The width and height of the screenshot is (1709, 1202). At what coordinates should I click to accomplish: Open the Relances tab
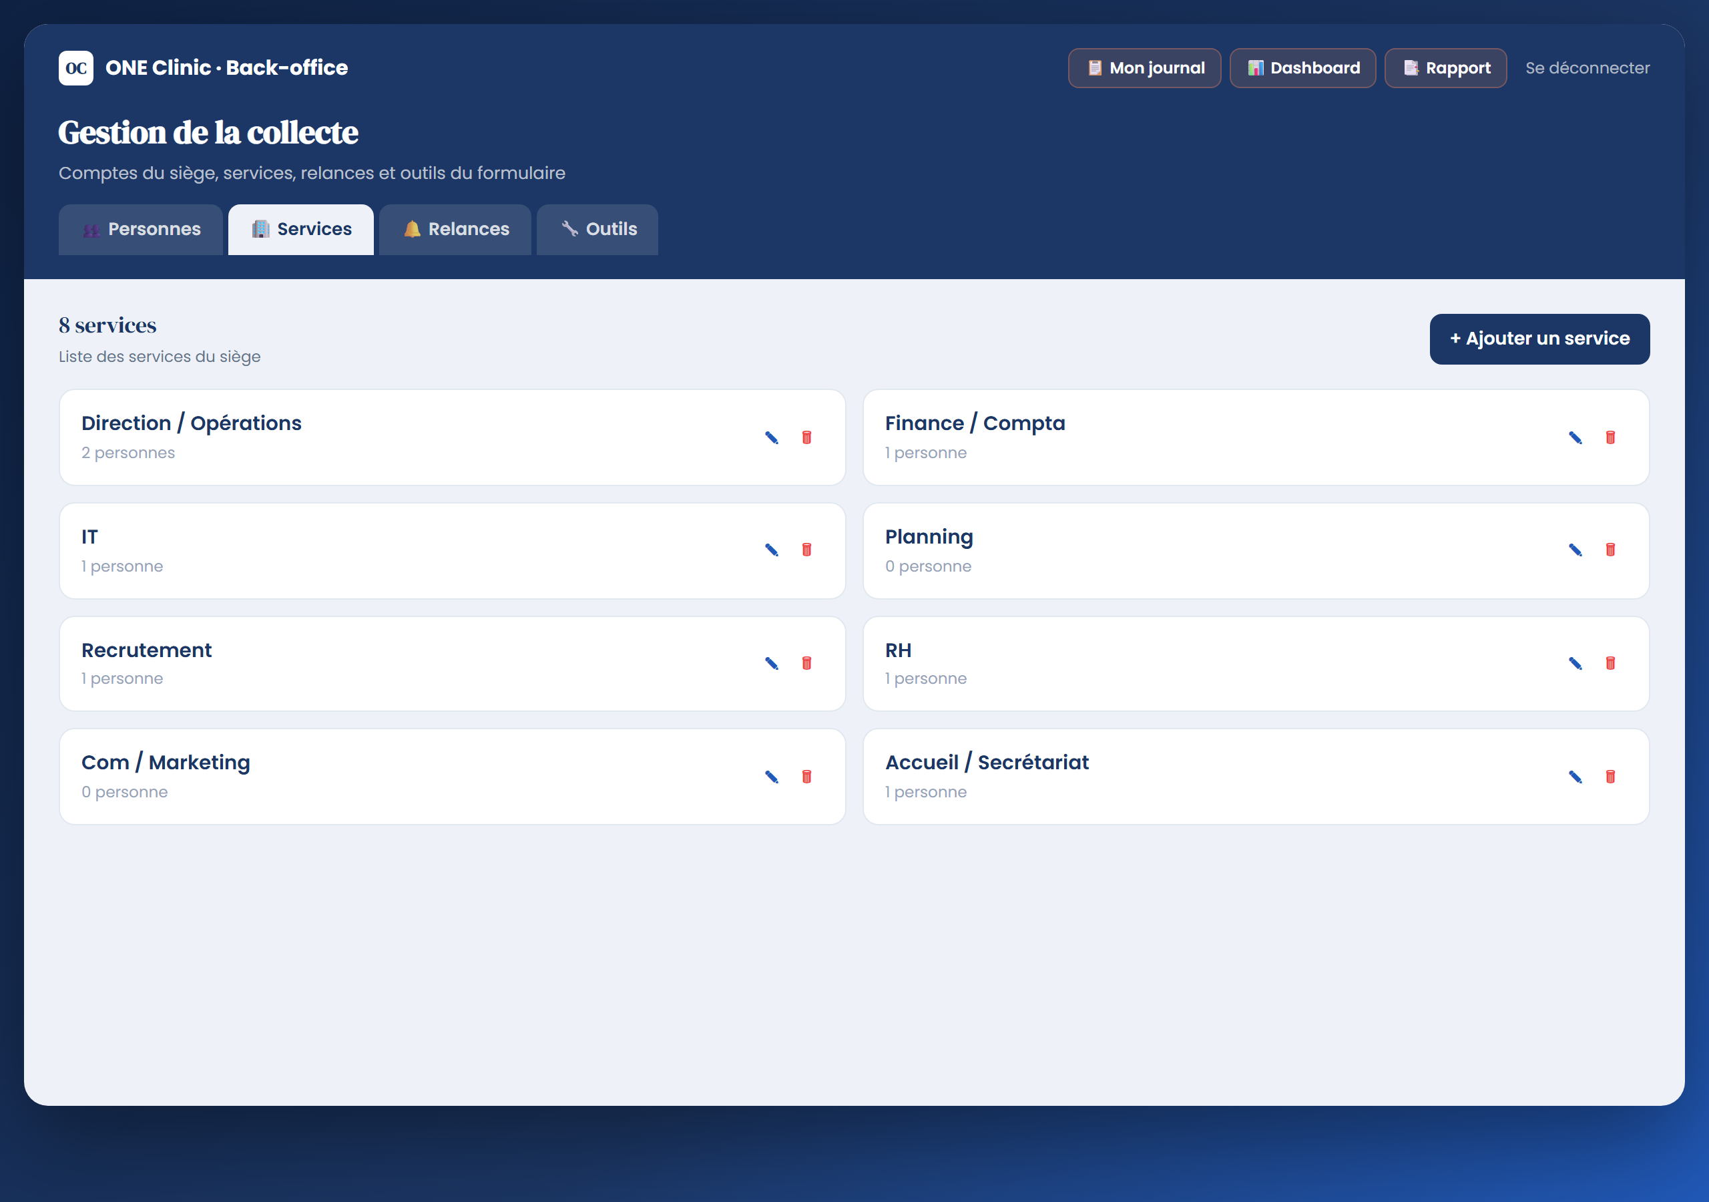click(455, 229)
